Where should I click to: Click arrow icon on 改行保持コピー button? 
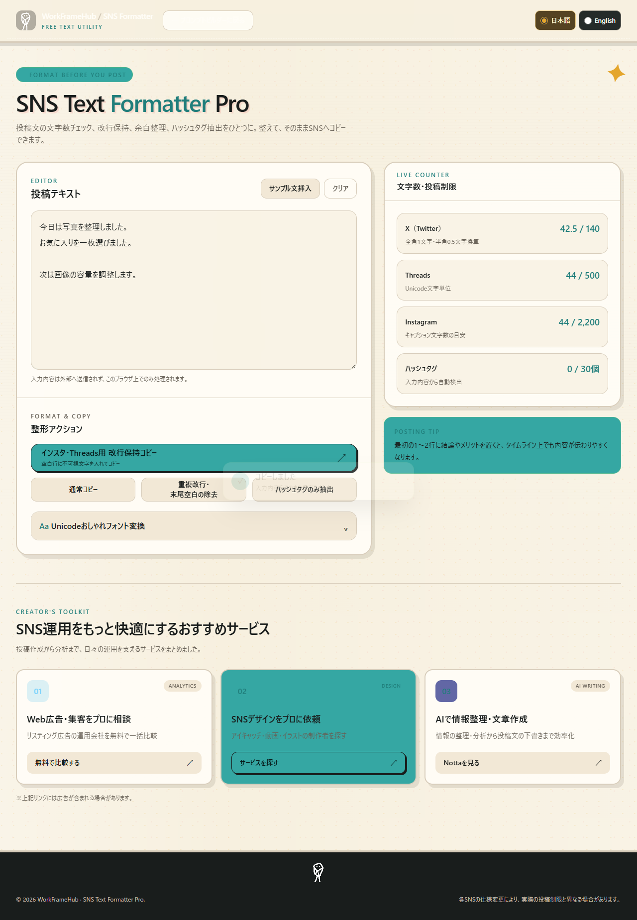pos(341,458)
